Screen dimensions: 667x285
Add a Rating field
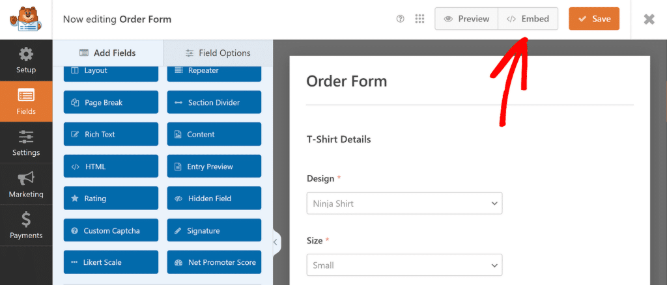(111, 198)
